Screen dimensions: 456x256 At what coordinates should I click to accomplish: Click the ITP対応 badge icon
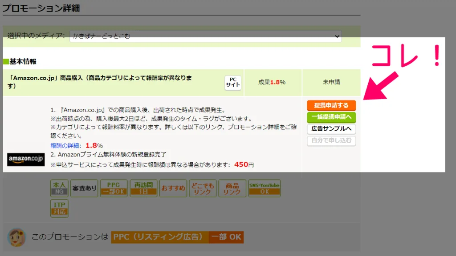point(59,208)
